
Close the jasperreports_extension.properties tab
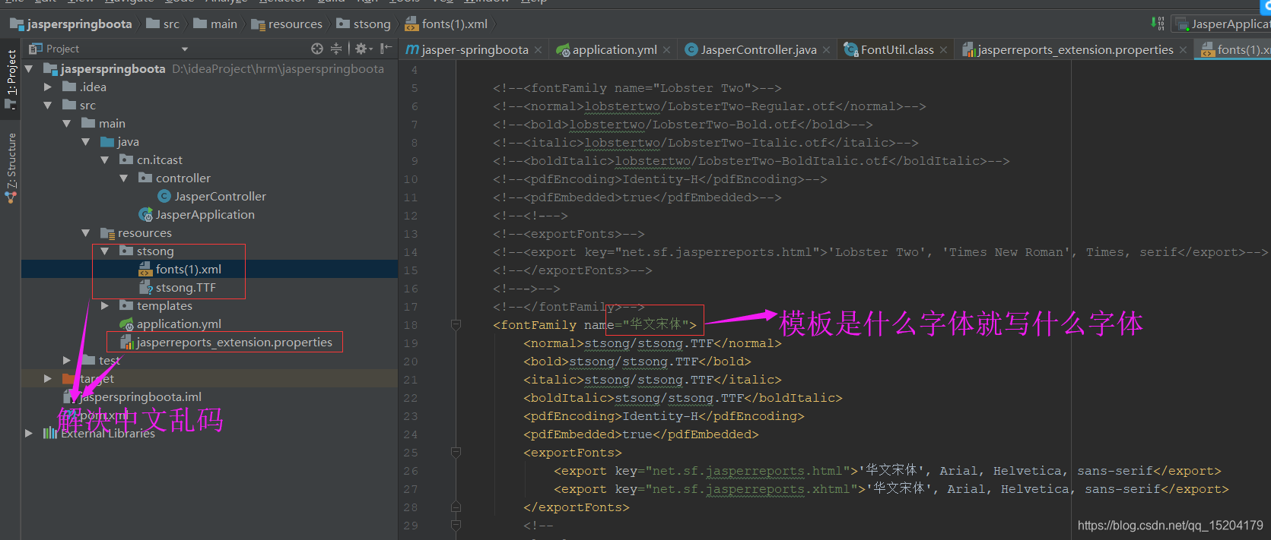[1183, 50]
